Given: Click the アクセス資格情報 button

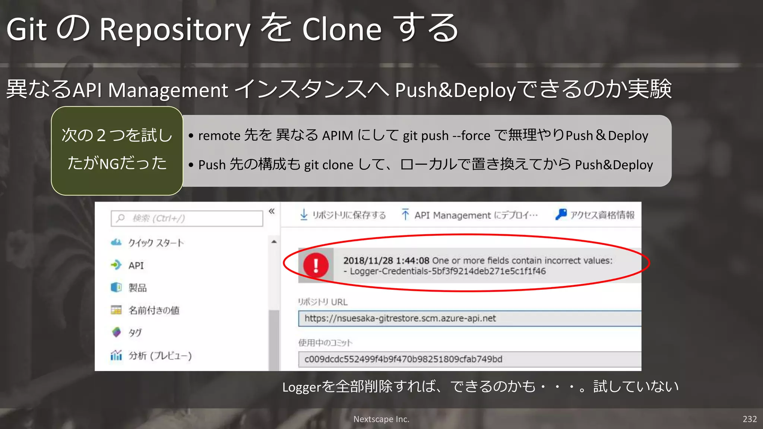Looking at the screenshot, I should coord(595,215).
